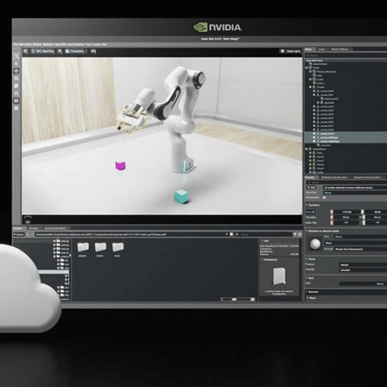Image resolution: width=387 pixels, height=387 pixels.
Task: Click the selection mode icon atop left toolbar
Action: 17,56
